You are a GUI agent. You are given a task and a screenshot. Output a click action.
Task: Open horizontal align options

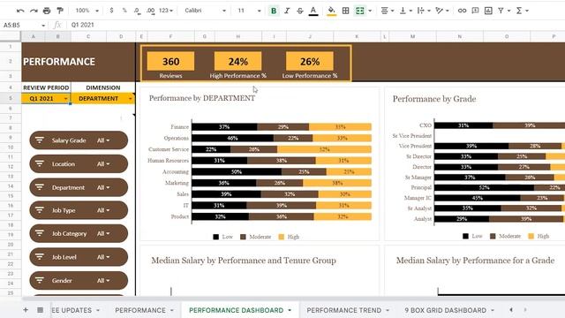tap(387, 11)
